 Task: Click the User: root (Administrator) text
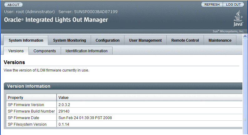pyautogui.click(x=29, y=12)
